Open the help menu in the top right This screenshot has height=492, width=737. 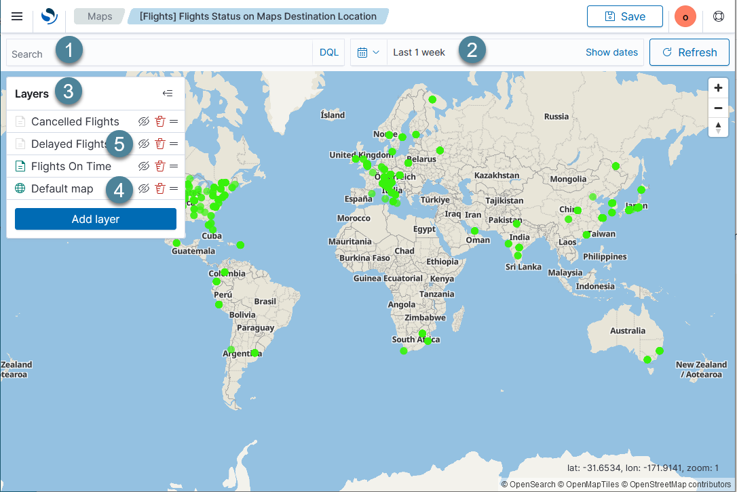click(x=718, y=16)
